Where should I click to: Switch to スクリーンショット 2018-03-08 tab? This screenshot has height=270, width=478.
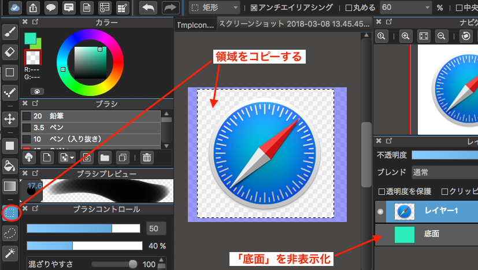(294, 24)
